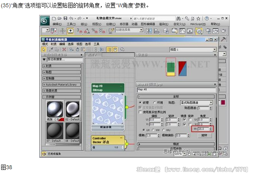Click the Align tool icon
This screenshot has height=176, width=259.
[x=156, y=31]
